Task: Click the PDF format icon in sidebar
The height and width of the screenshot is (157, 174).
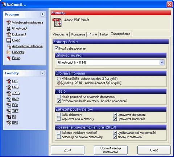Action: tap(9, 81)
